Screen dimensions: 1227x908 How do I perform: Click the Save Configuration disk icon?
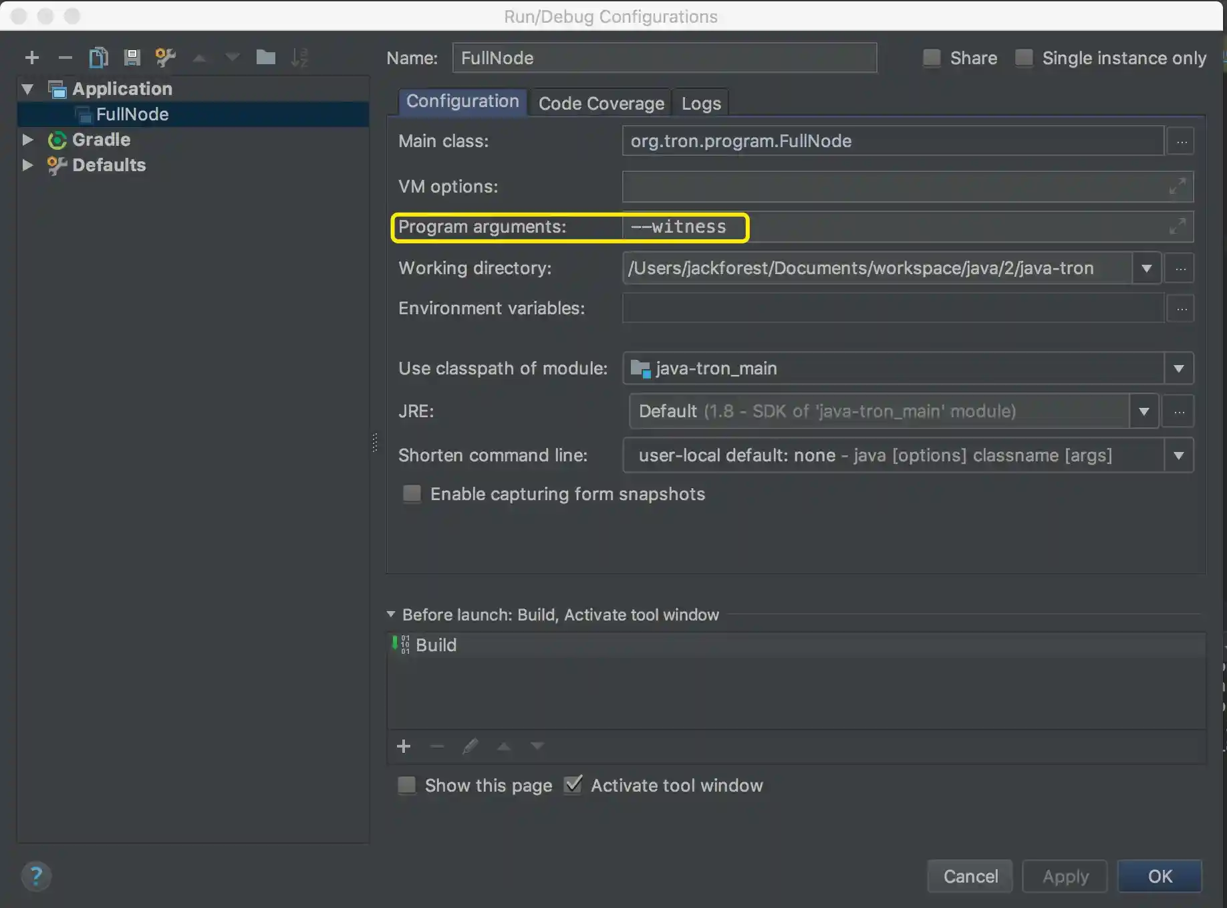tap(132, 58)
